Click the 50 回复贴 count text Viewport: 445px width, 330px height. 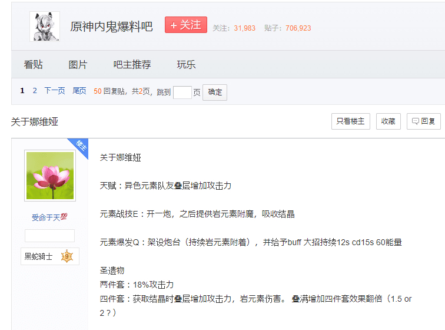109,91
